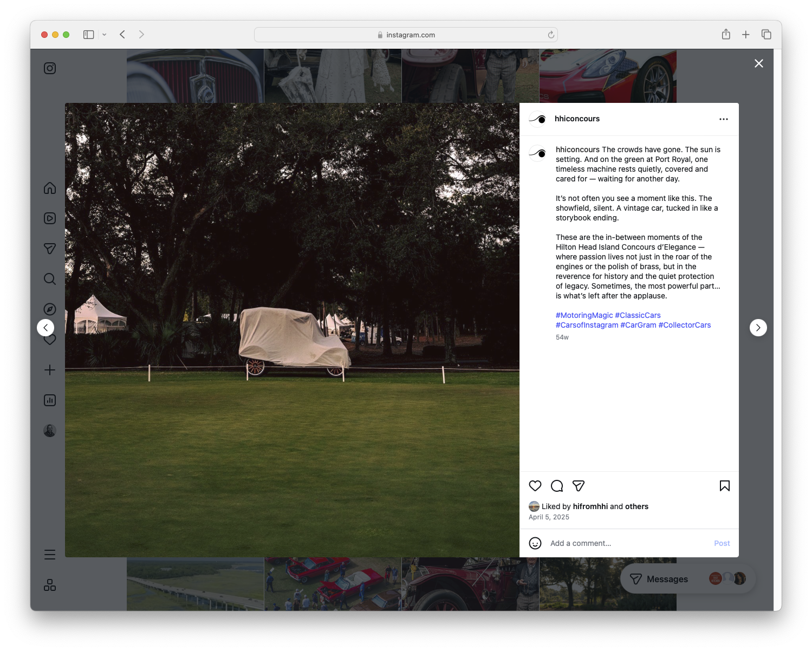The width and height of the screenshot is (812, 651).
Task: Create a new post
Action: [x=49, y=370]
